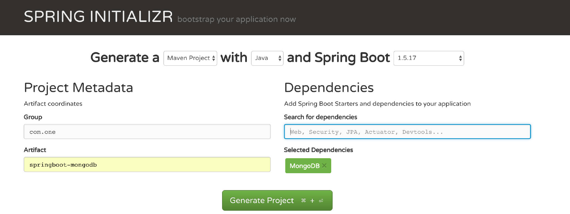The image size is (570, 214).
Task: Click the enter key symbol on Generate Project
Action: 321,201
